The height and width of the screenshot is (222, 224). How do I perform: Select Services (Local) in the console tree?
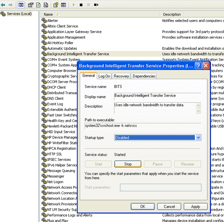[x=19, y=14]
